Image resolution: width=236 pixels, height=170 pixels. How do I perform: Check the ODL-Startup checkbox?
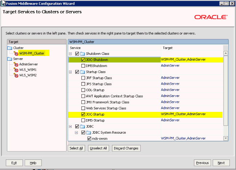tap(83, 90)
